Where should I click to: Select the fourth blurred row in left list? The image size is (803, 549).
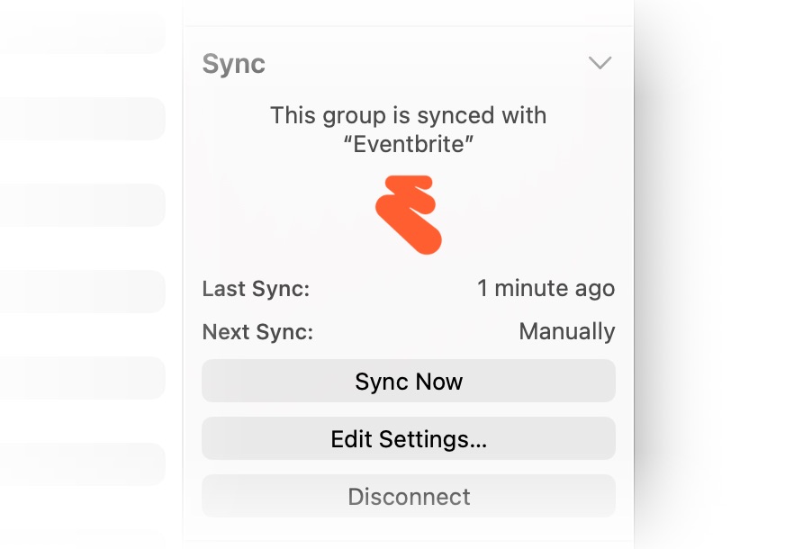(x=82, y=292)
